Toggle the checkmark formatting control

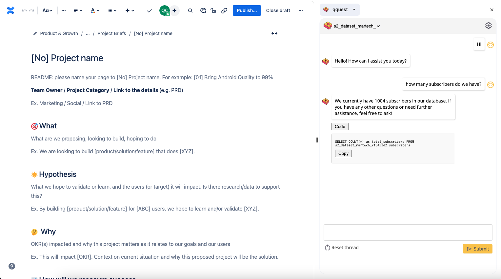tap(149, 10)
